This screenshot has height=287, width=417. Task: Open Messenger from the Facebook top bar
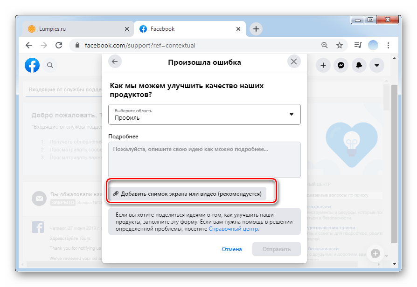[341, 65]
